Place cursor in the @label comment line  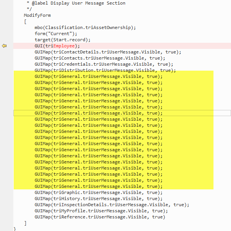click(76, 3)
